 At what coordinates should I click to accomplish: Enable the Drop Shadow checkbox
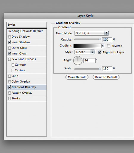(10, 37)
